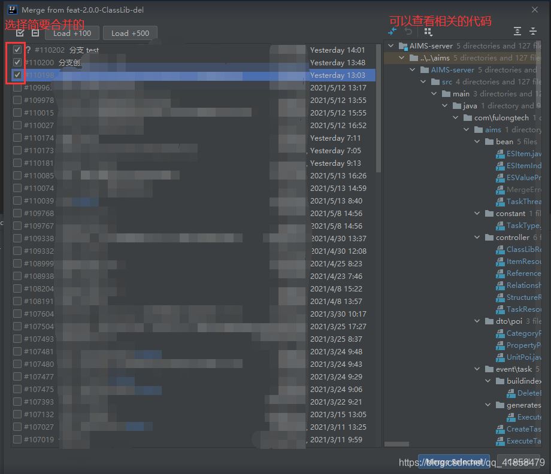This screenshot has height=474, width=551.
Task: Click the ESItem.java file icon
Action: 500,154
